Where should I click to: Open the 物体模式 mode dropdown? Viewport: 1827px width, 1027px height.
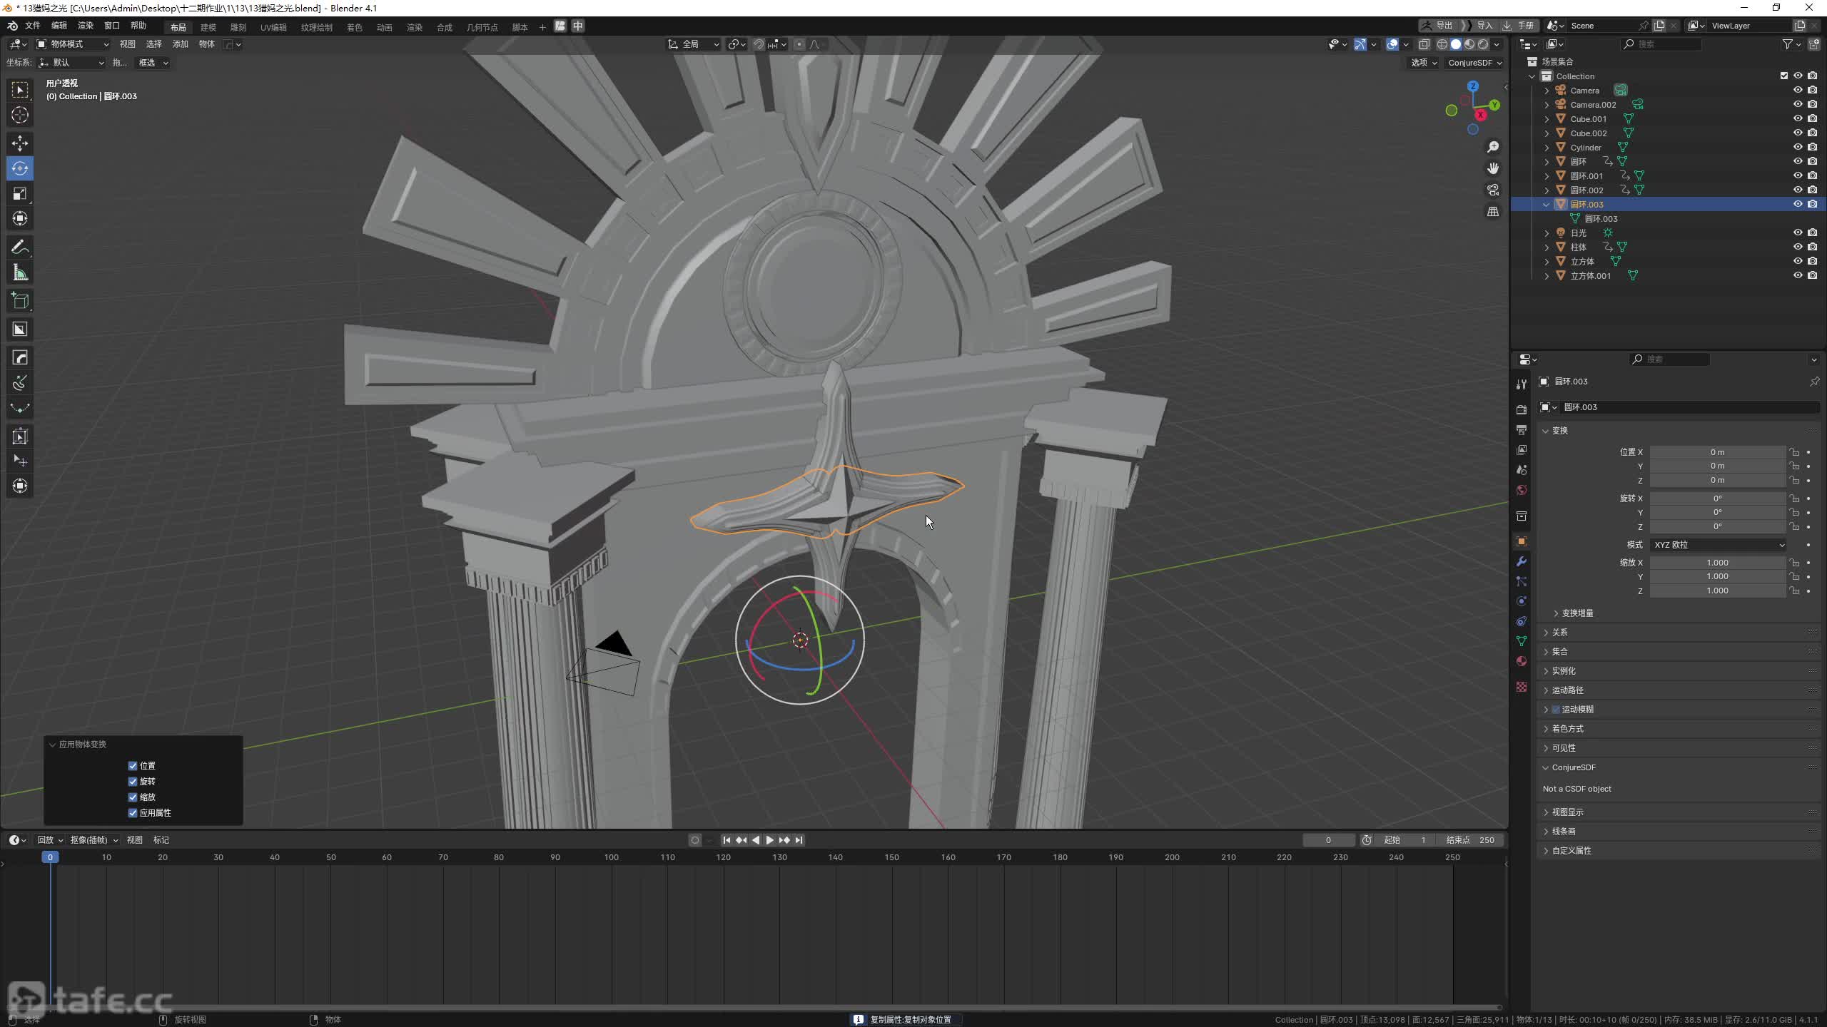(x=73, y=44)
